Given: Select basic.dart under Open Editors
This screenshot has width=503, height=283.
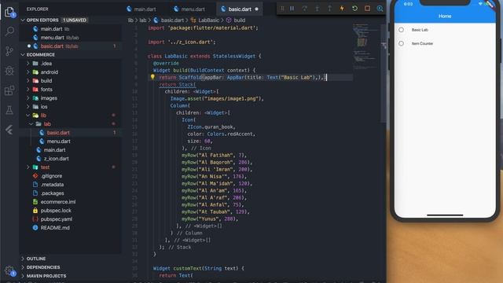Looking at the screenshot, I should pos(52,46).
